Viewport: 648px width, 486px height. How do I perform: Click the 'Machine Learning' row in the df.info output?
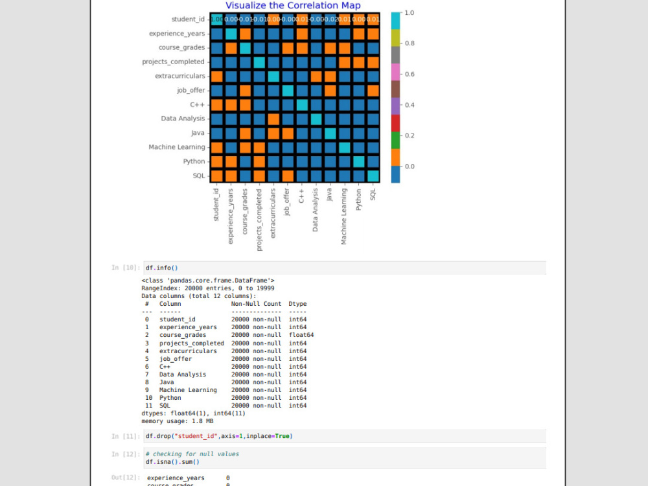[226, 390]
